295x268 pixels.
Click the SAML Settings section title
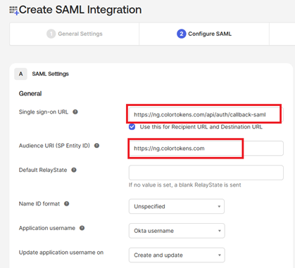click(51, 74)
